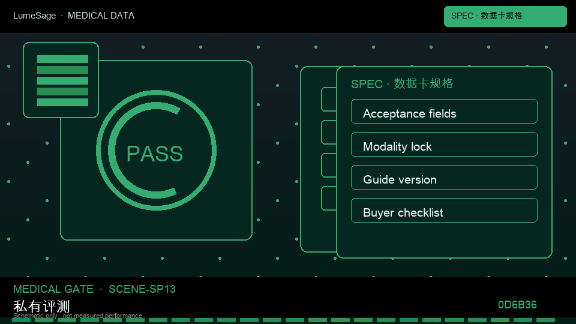Screen dimensions: 576x324
Task: Click the 私有评测 caption text
Action: [x=41, y=306]
